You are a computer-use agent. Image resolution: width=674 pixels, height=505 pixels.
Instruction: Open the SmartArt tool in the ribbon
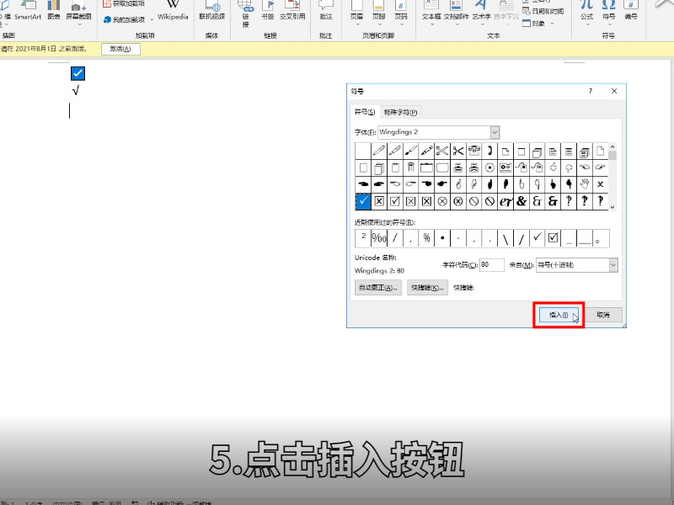click(x=28, y=11)
